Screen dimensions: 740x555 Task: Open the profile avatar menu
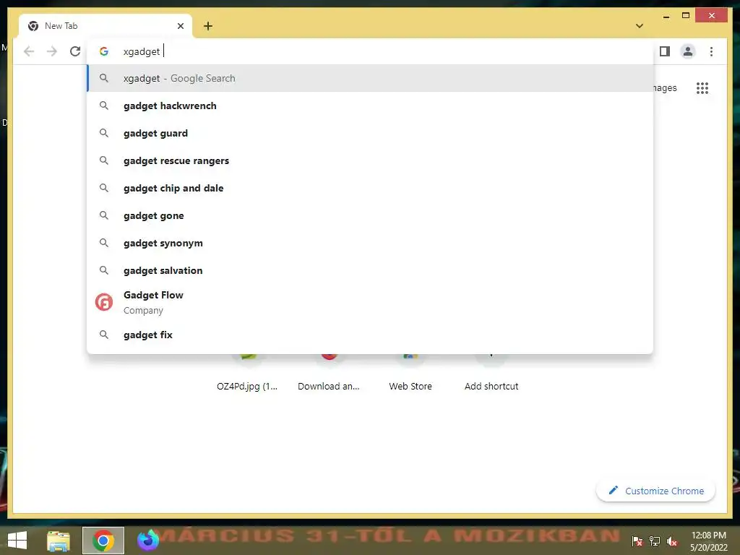(688, 51)
